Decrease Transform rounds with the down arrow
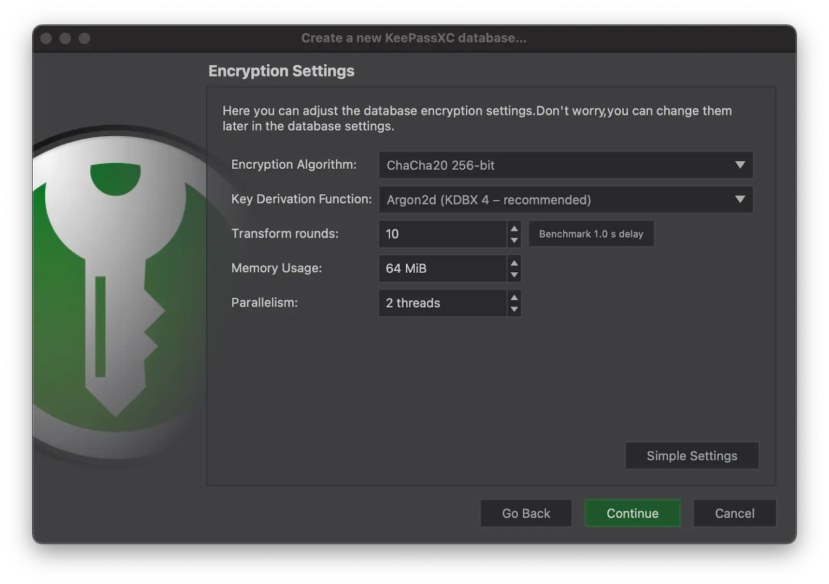829x584 pixels. click(x=513, y=239)
